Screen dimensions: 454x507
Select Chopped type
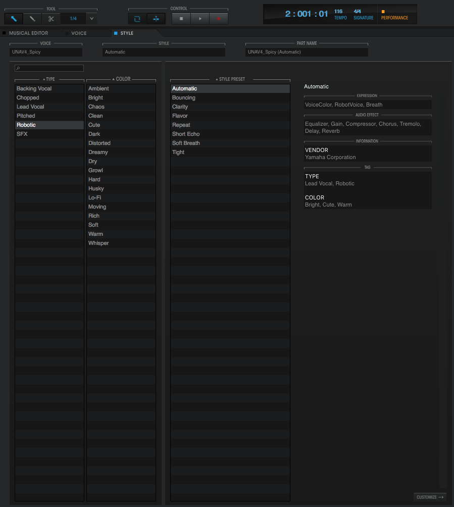click(x=49, y=97)
